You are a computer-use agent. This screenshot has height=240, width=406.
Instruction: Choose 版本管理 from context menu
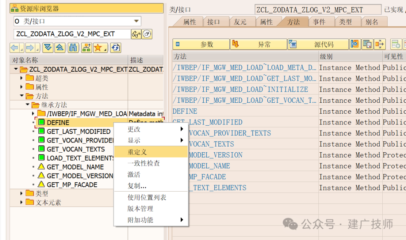pos(151,208)
